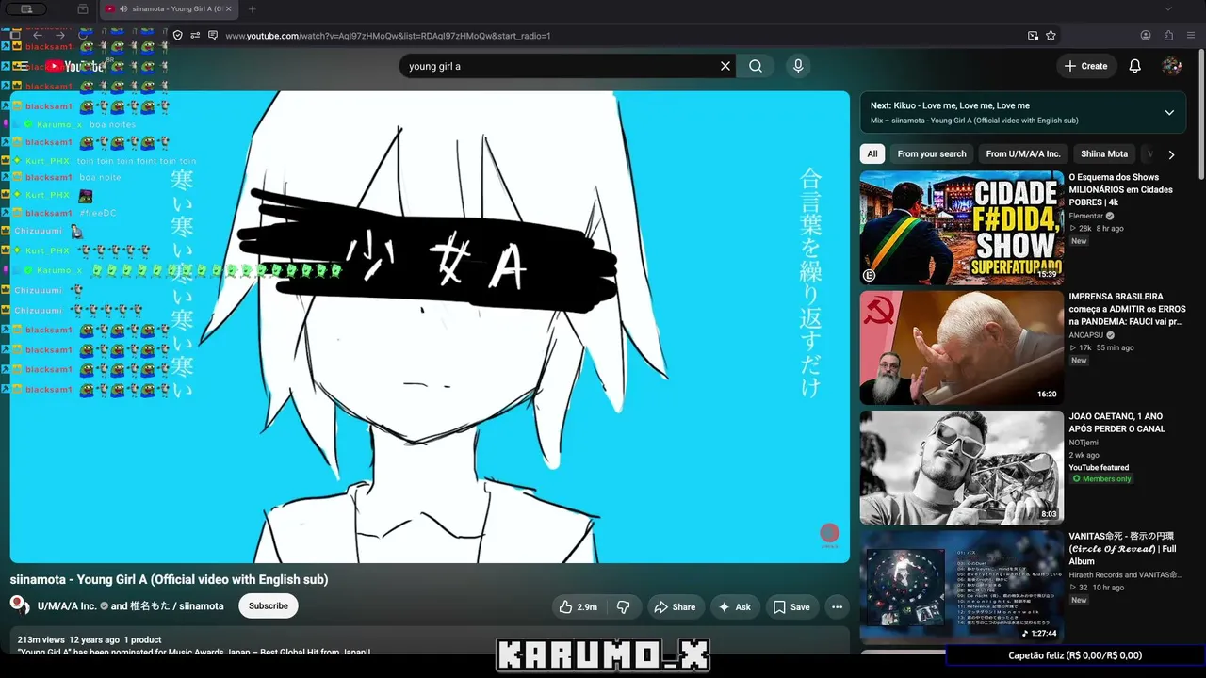Select the 'All' filter chip
Viewport: 1206px width, 678px height.
[872, 154]
